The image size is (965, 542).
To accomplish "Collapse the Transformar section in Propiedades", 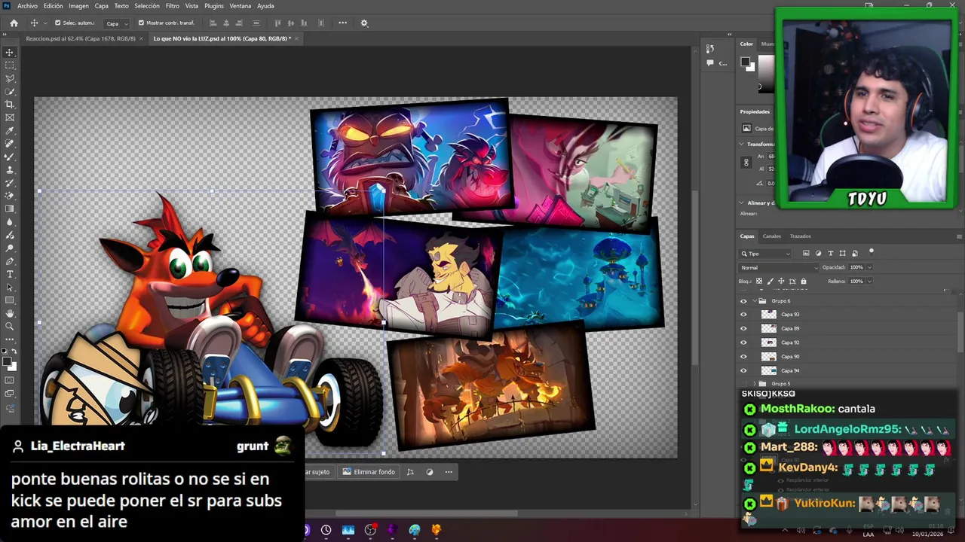I will pyautogui.click(x=742, y=144).
